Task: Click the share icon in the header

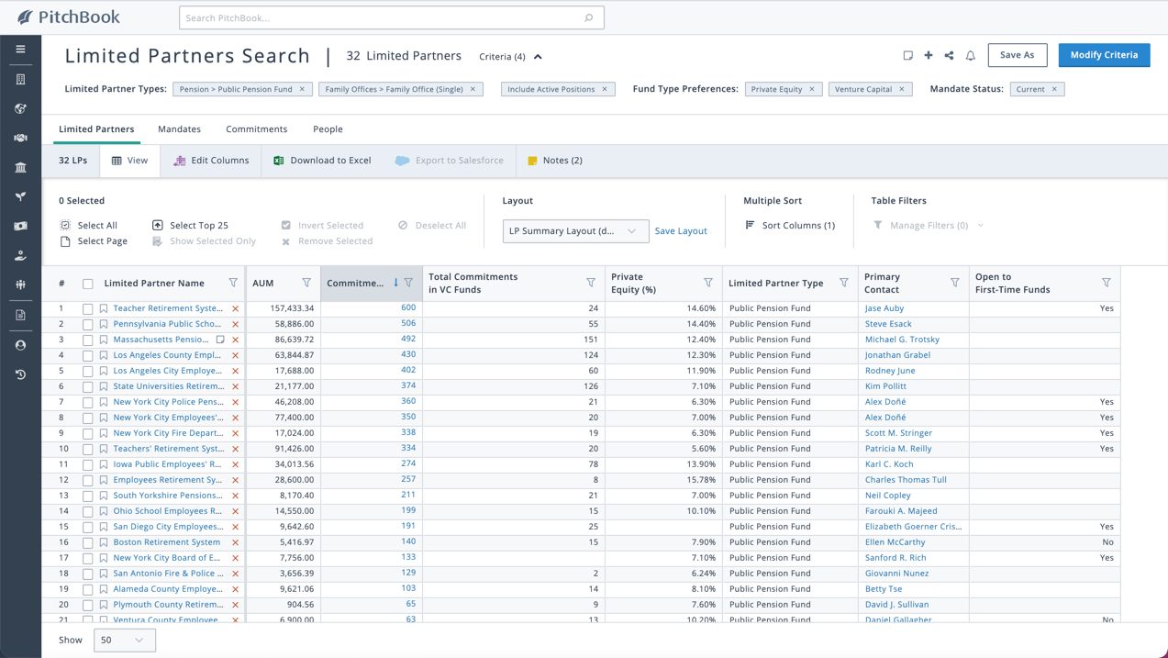Action: tap(949, 55)
